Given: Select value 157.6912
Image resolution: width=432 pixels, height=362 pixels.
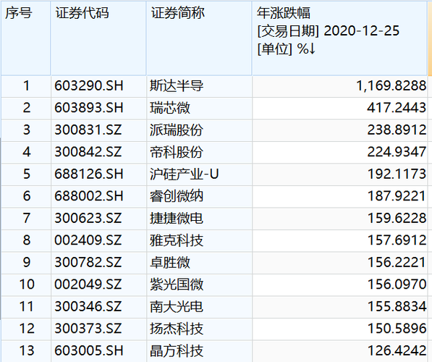Looking at the screenshot, I should click(397, 240).
